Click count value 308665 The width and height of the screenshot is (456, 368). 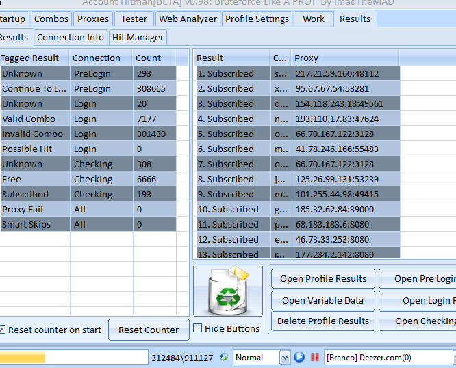pyautogui.click(x=151, y=88)
